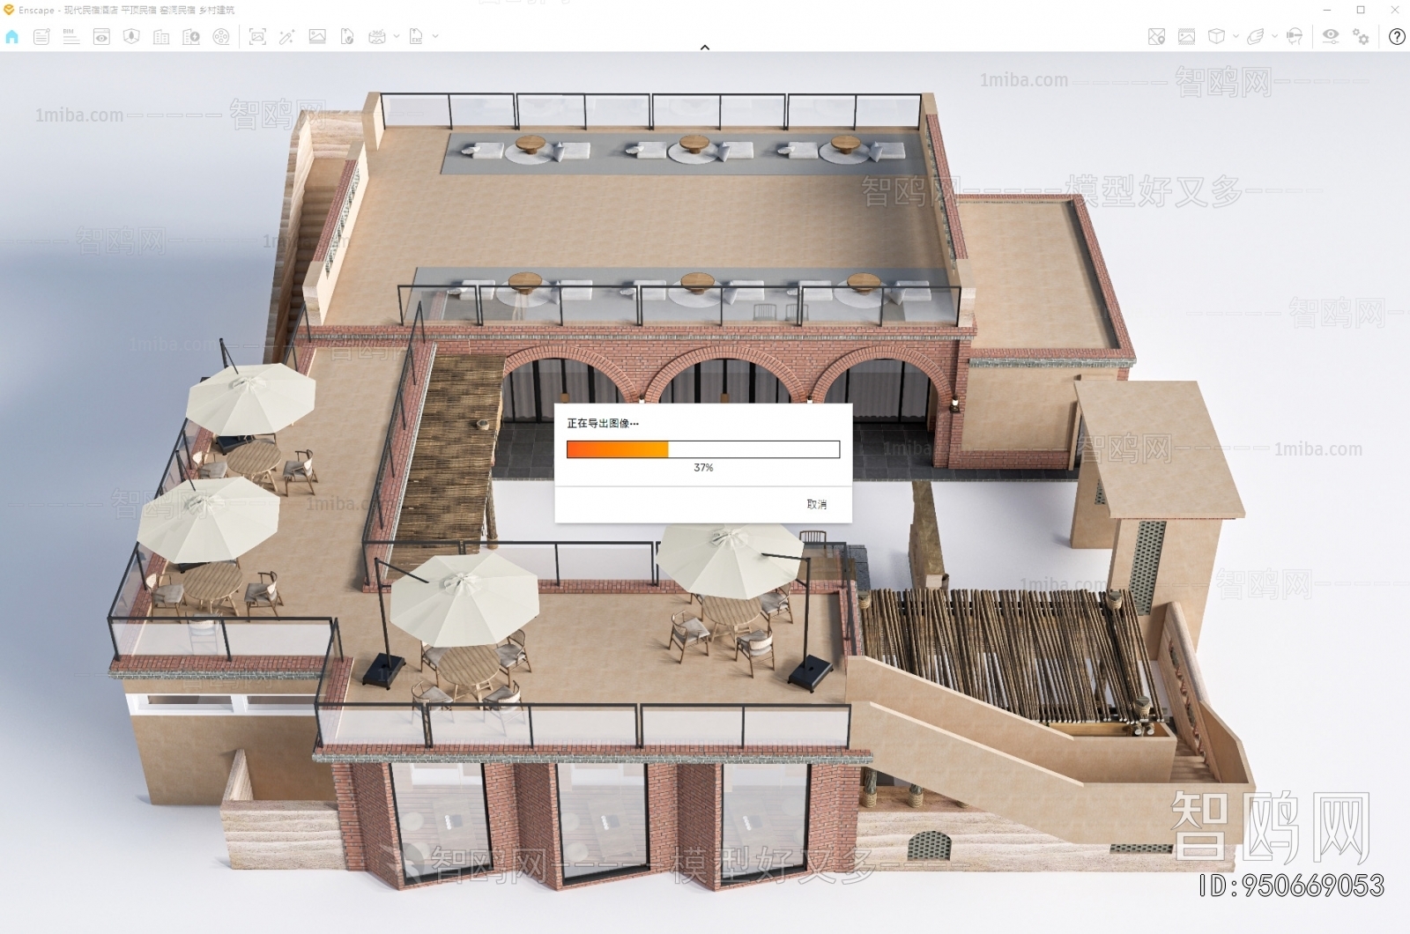Expand the EXE export dropdown arrow

click(435, 36)
